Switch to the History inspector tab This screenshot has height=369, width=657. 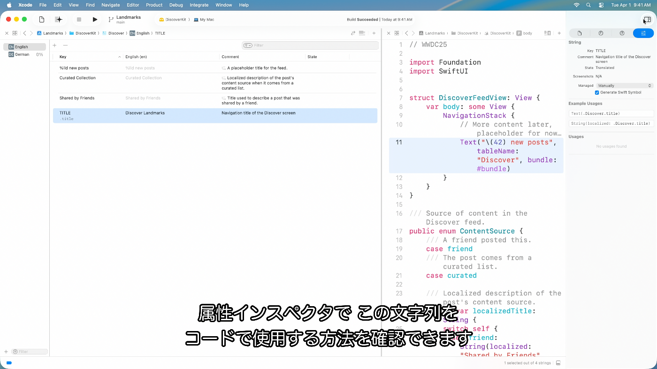601,33
